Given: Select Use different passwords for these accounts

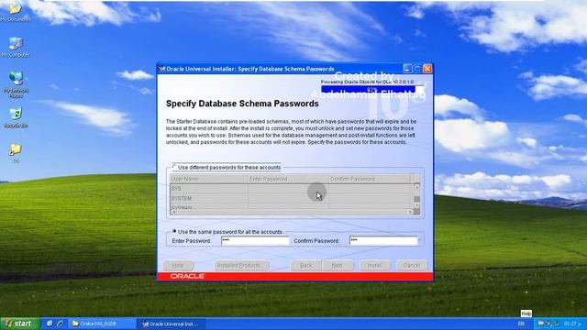Looking at the screenshot, I should (174, 166).
